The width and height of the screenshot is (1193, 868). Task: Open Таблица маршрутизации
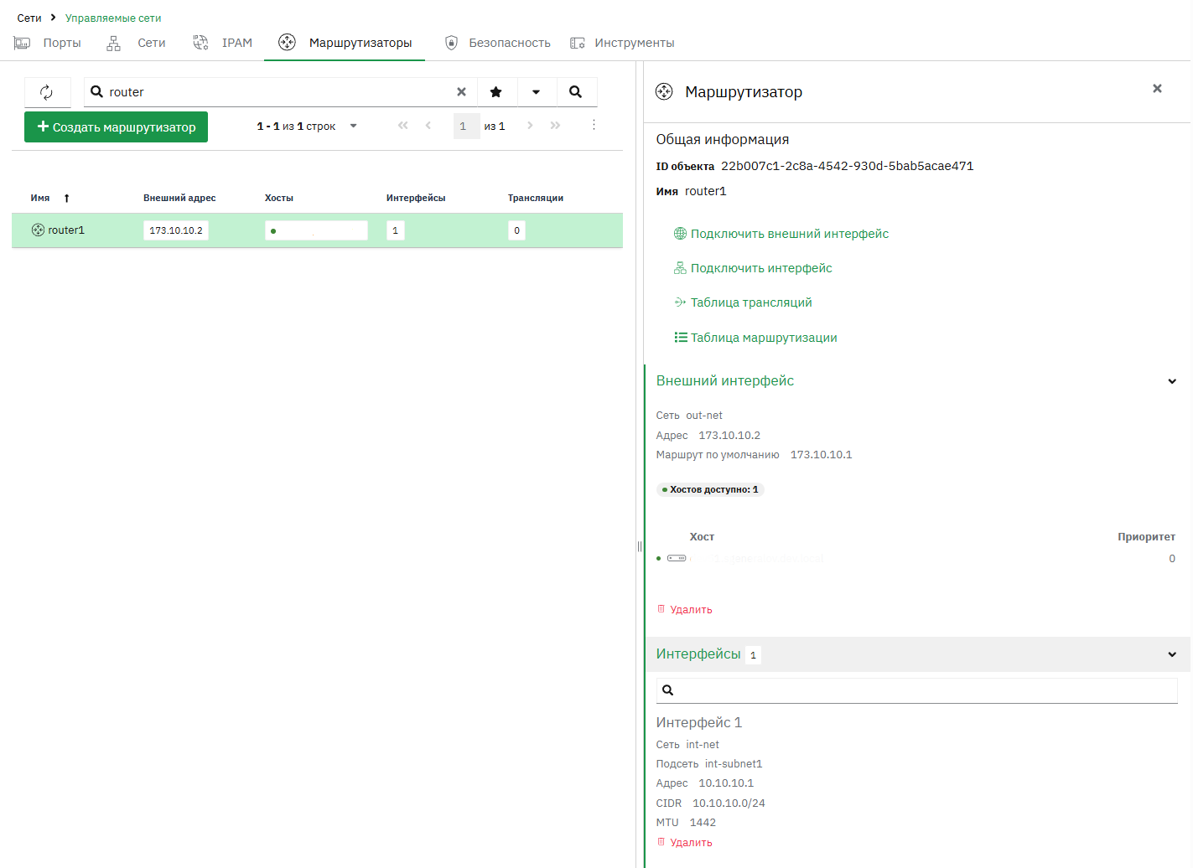(x=755, y=338)
